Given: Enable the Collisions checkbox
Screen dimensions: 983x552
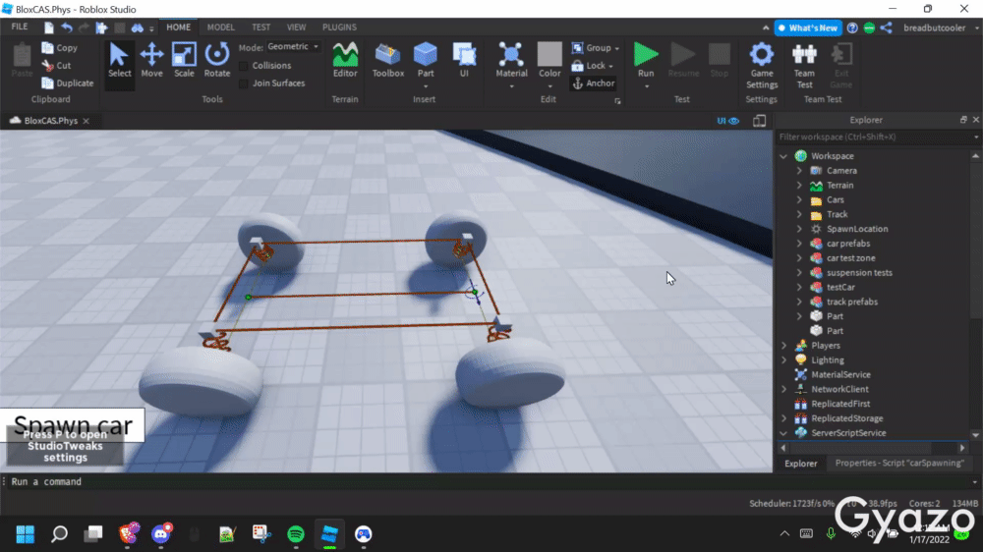Looking at the screenshot, I should [244, 66].
